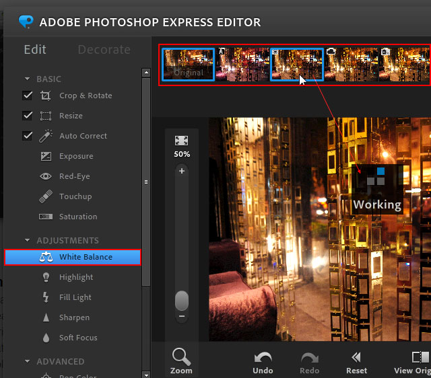Click the 50% zoom level text
This screenshot has height=378, width=431.
pyautogui.click(x=182, y=154)
